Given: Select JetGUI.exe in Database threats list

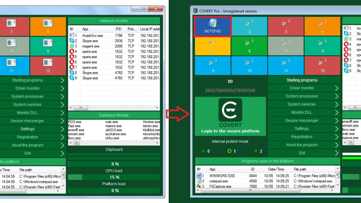Looking at the screenshot, I should tap(114, 130).
